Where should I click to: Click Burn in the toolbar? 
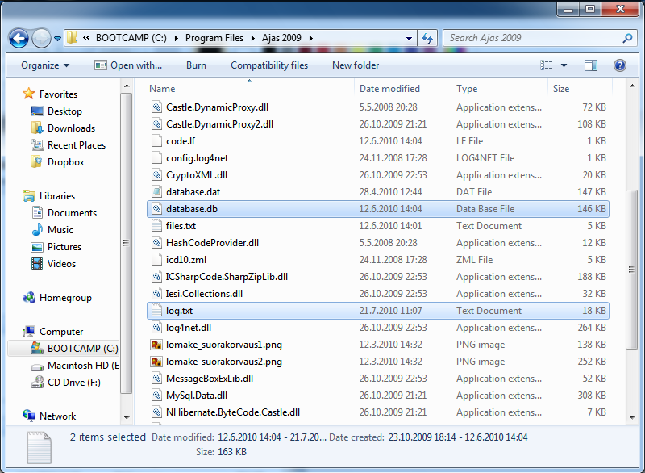[x=196, y=65]
